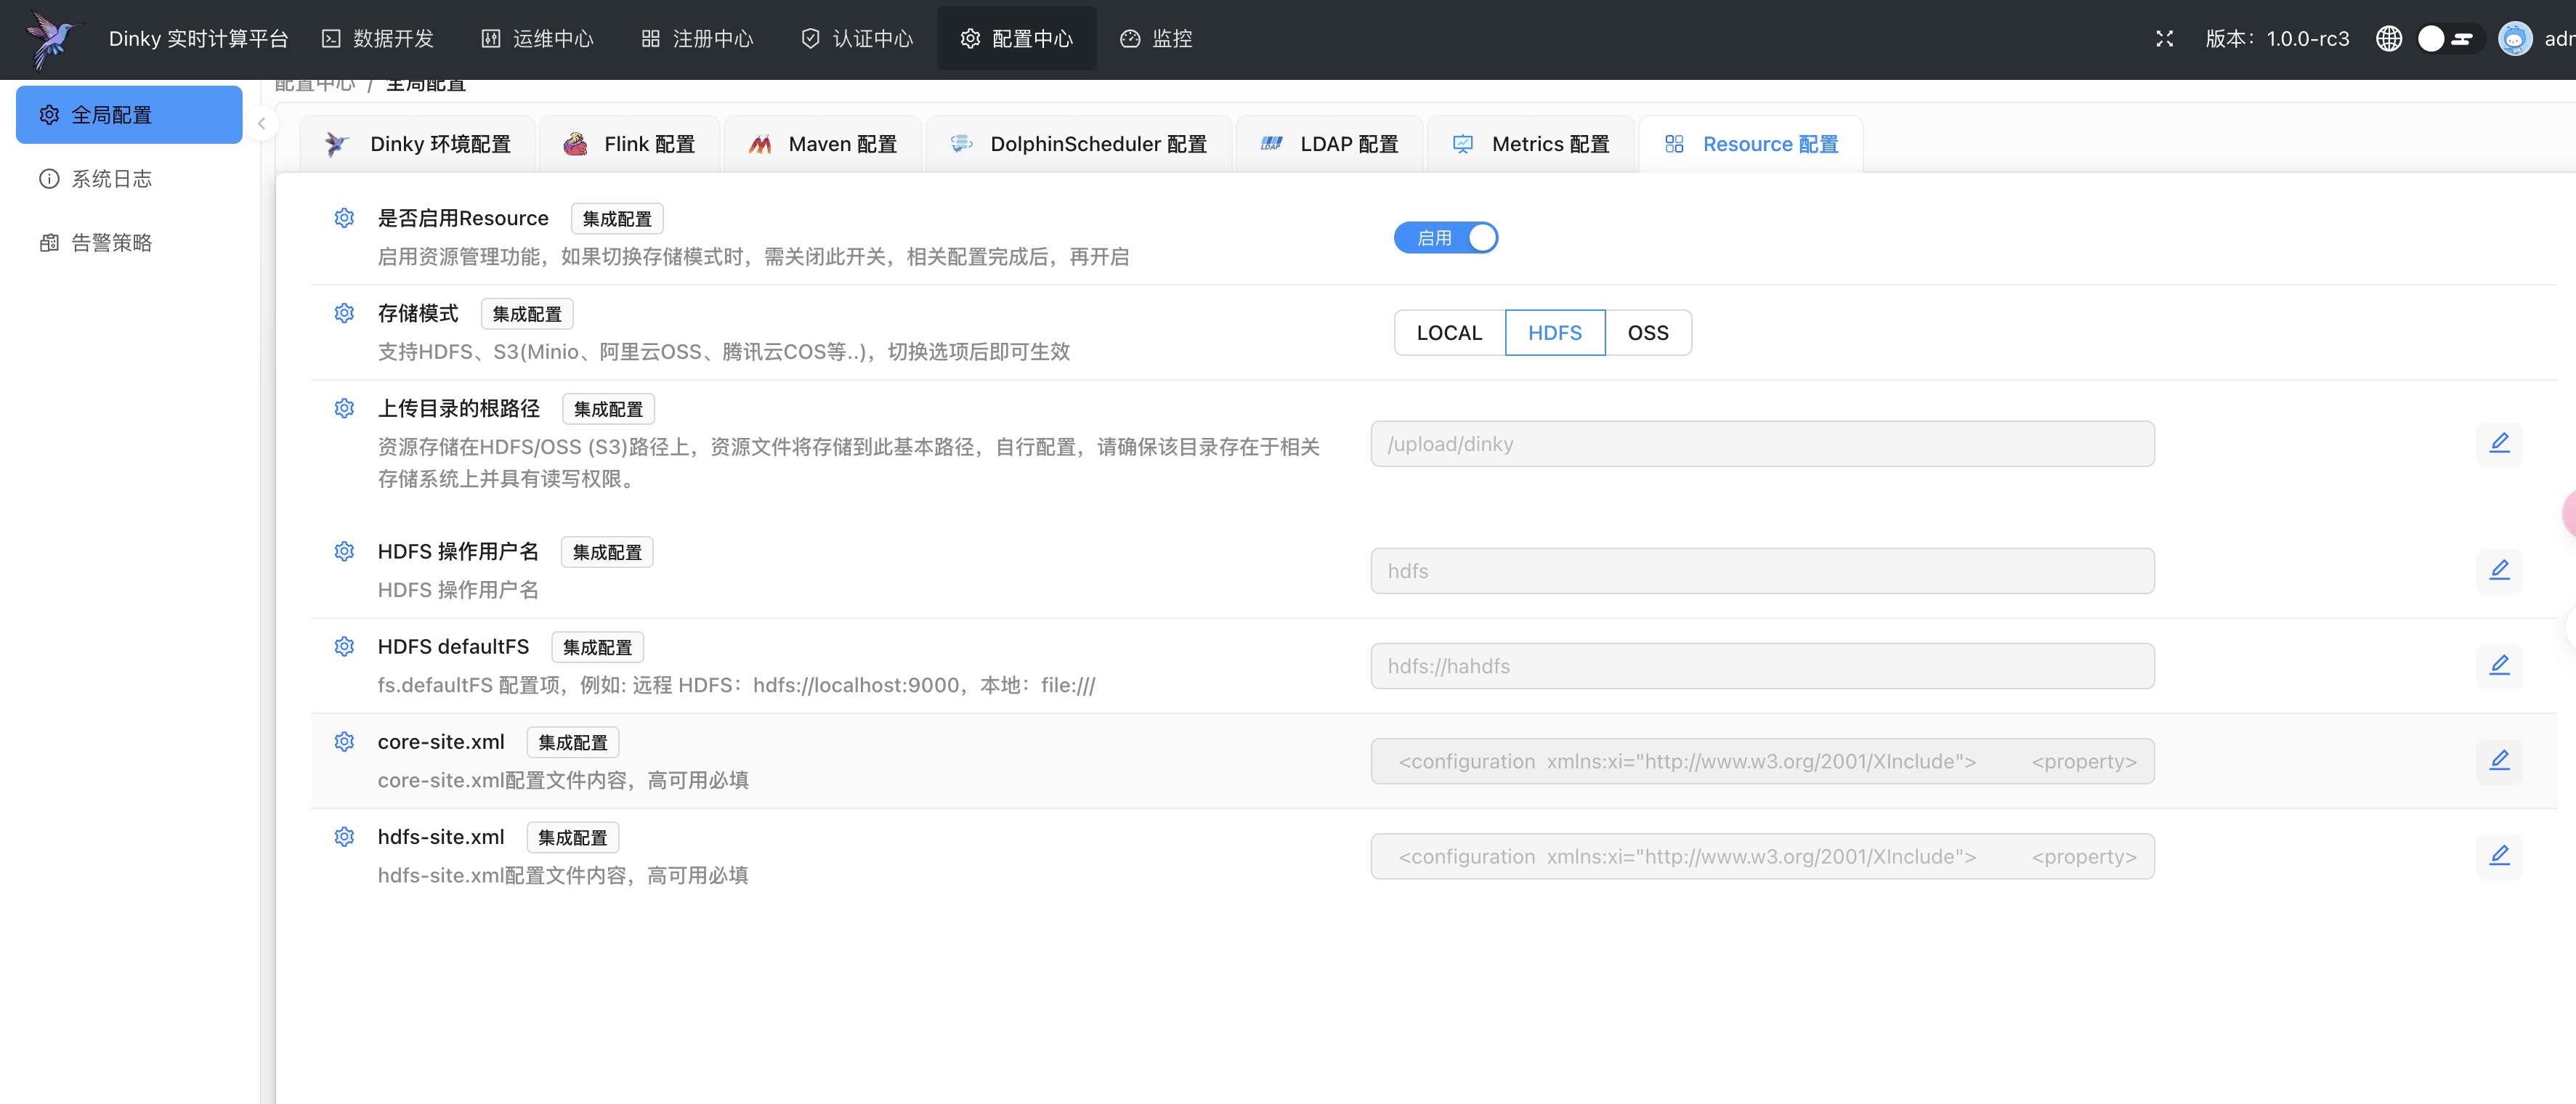This screenshot has width=2576, height=1104.
Task: Select the Resource 配置 tab
Action: pos(1750,144)
